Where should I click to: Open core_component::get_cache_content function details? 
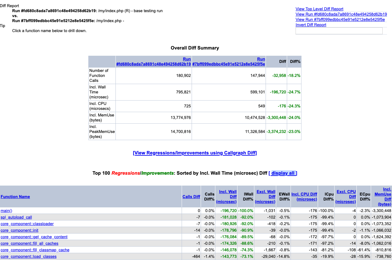tap(34, 237)
